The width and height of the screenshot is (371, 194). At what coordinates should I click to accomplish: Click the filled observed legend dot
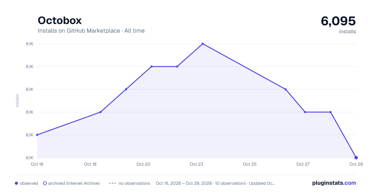[x=16, y=183]
